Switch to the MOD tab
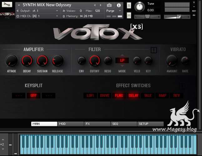This screenshot has height=156, width=202. click(x=71, y=124)
